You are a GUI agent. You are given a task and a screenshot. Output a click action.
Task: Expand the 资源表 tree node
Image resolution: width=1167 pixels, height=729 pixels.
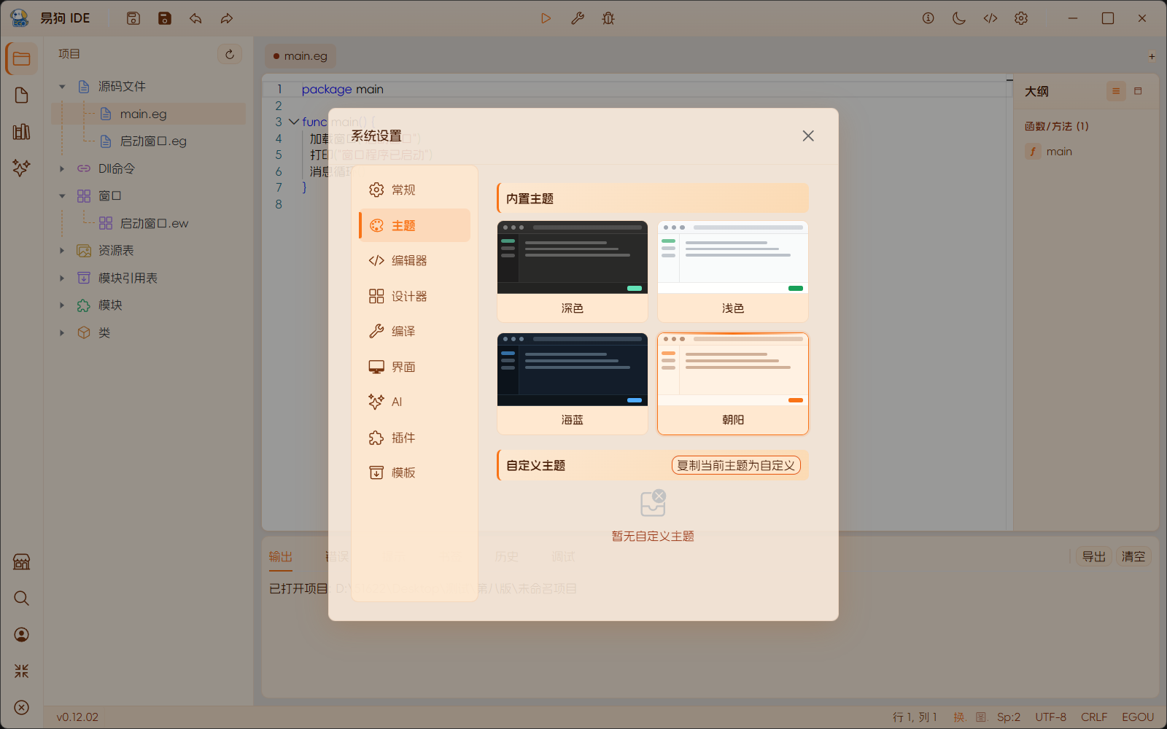[x=62, y=251]
